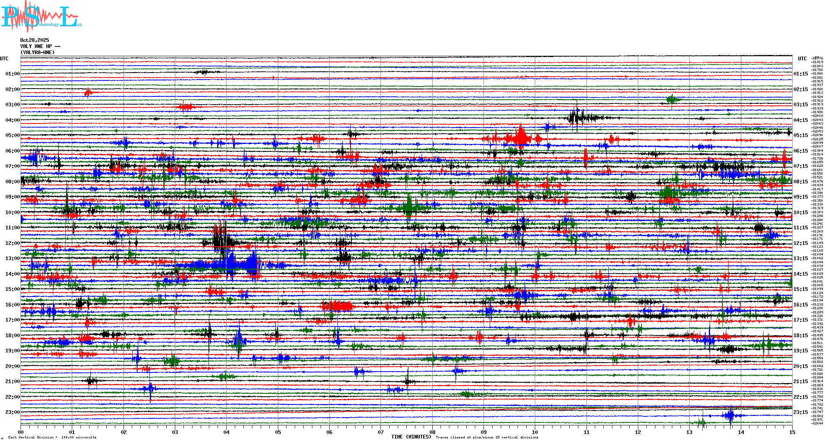The height and width of the screenshot is (443, 825).
Task: Click minute 15 on the bottom axis
Action: (x=792, y=432)
